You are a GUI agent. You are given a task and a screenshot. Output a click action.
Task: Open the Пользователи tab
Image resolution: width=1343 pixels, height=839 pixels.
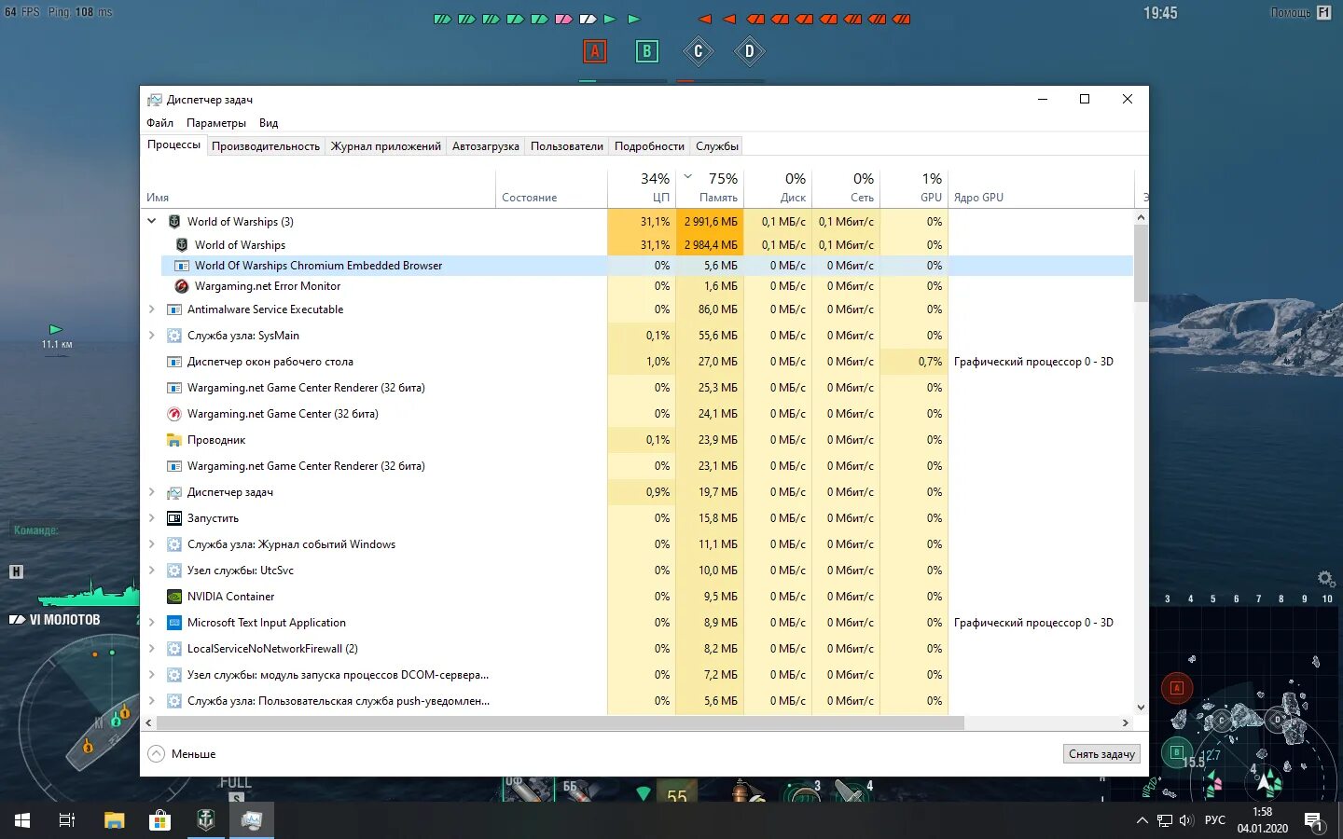[567, 146]
